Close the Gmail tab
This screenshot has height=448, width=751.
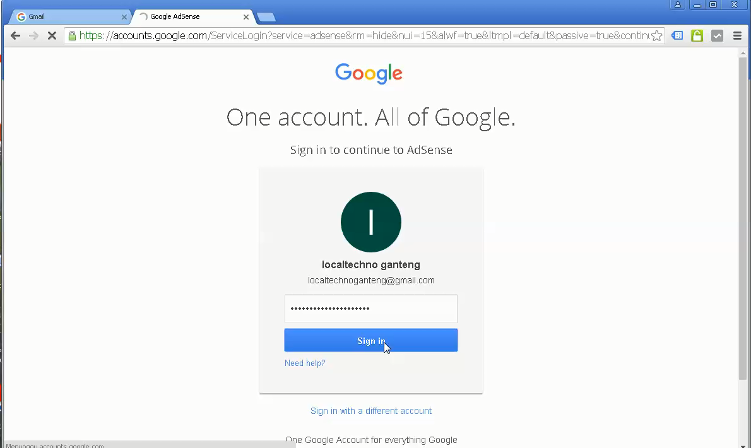click(x=124, y=17)
